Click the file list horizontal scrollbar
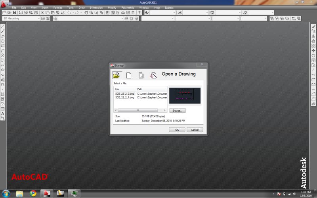317x198 pixels. coord(141,110)
